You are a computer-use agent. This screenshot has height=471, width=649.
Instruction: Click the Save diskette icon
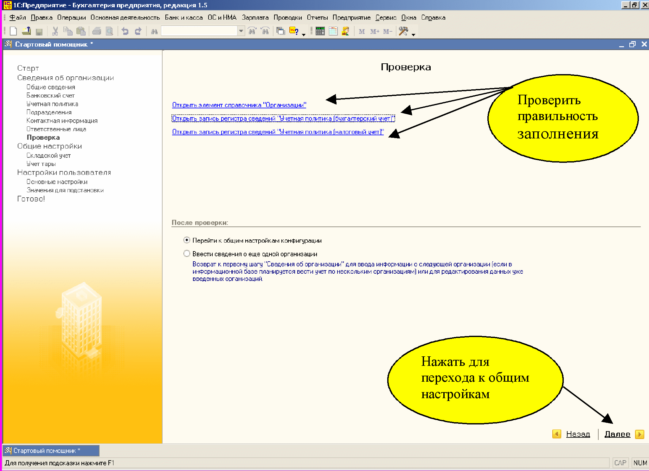[x=39, y=31]
